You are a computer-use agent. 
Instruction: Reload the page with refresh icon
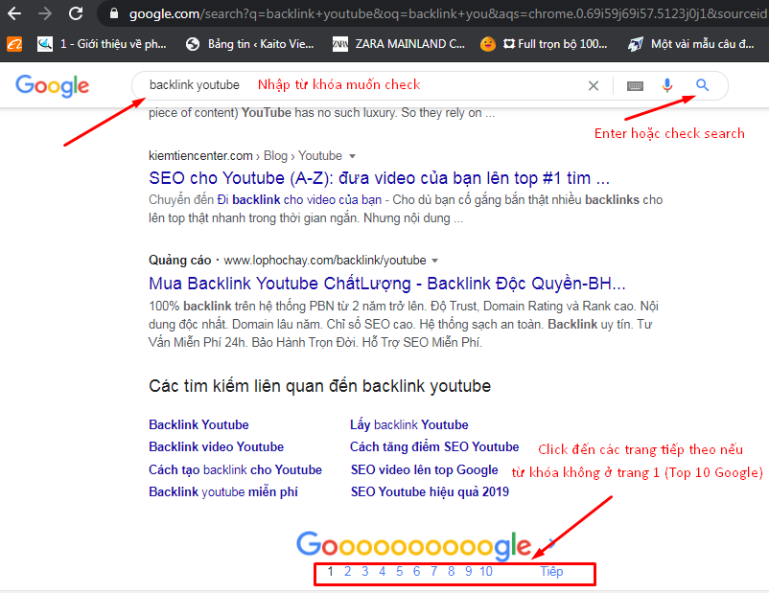coord(76,13)
